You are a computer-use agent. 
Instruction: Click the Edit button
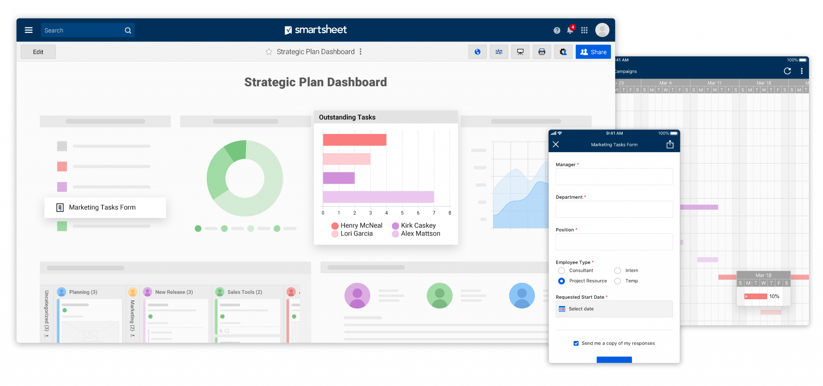(x=38, y=52)
